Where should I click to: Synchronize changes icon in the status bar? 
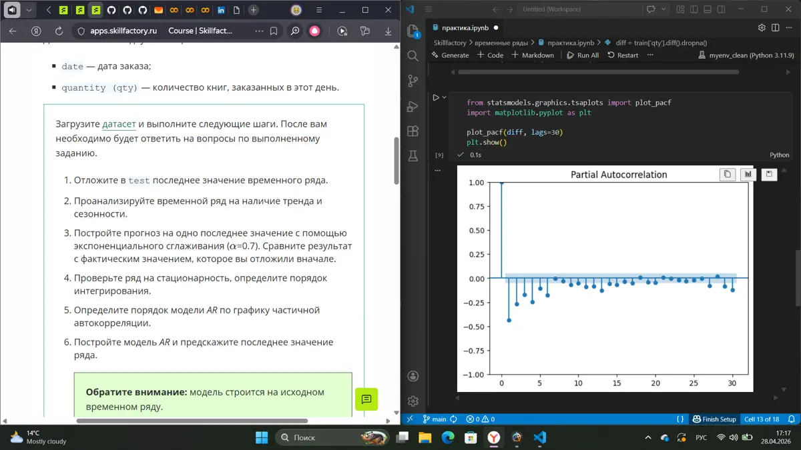(x=454, y=419)
